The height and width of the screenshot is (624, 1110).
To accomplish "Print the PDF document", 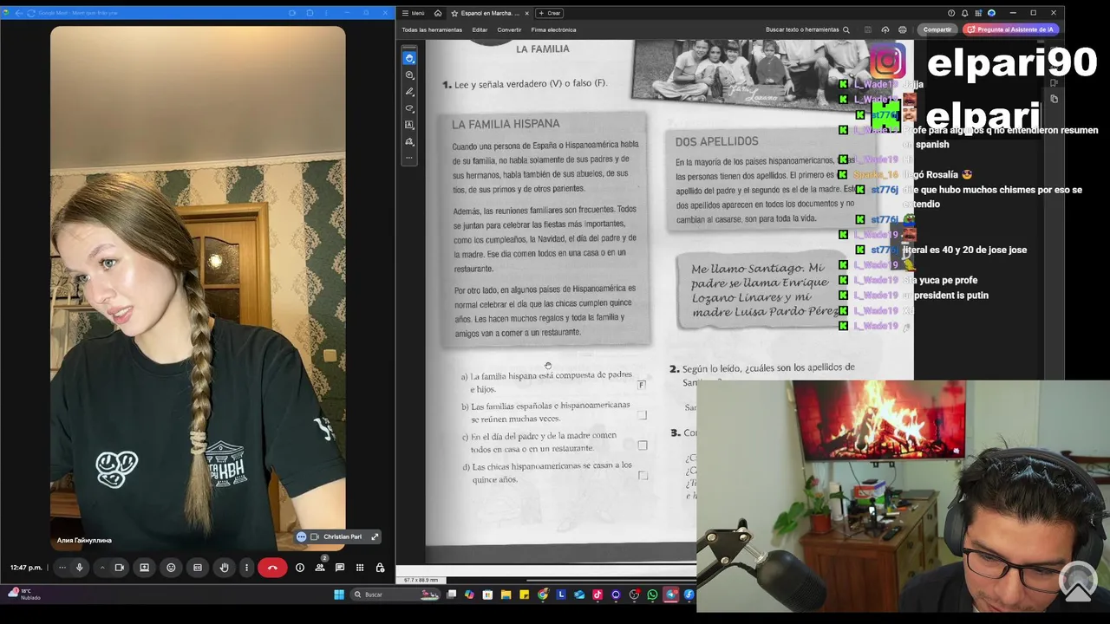I will pos(902,29).
